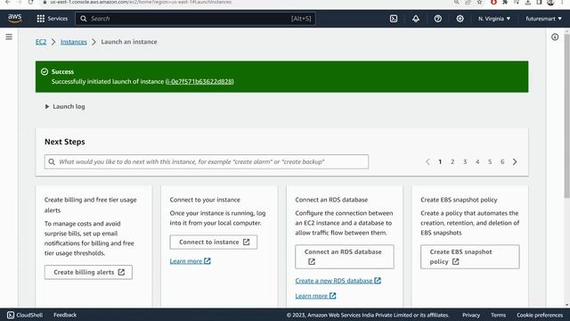Click the EC2 breadcrumb link

[x=41, y=42]
